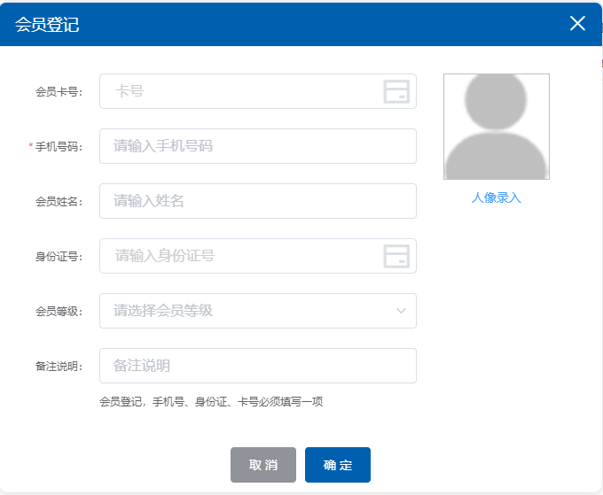Click the gray avatar placeholder image
The image size is (603, 495).
pos(496,127)
